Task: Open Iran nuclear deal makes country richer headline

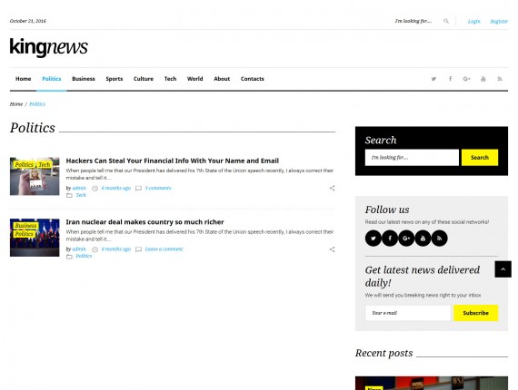Action: click(144, 222)
